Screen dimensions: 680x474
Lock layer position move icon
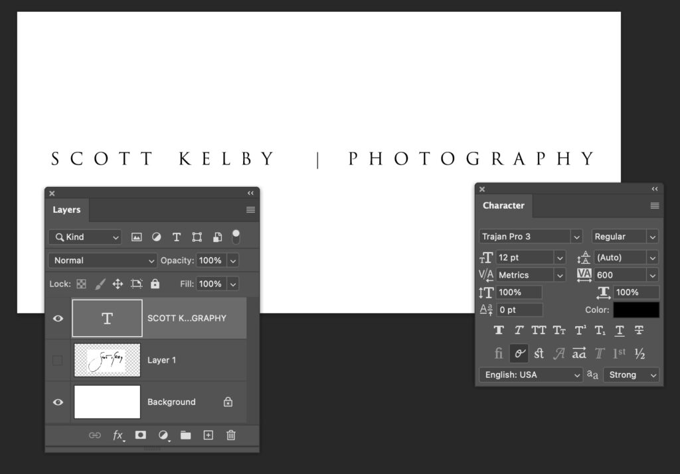[x=118, y=284]
